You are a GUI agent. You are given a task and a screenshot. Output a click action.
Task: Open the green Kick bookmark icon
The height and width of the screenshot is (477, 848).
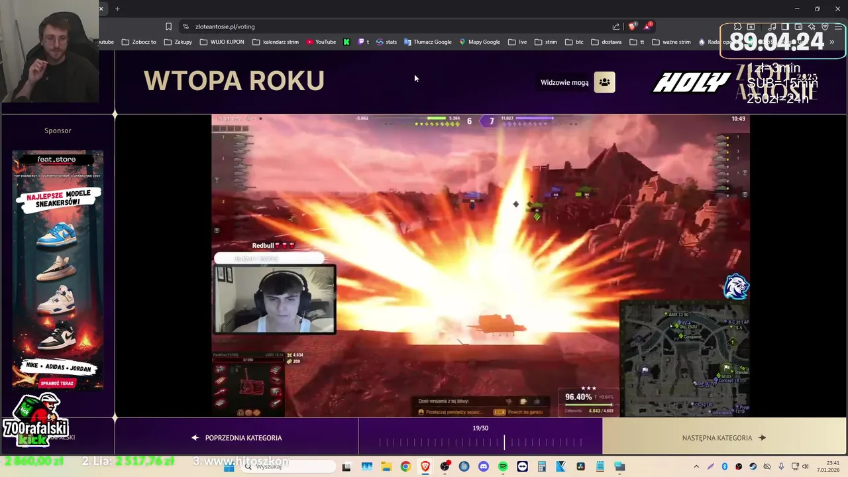point(346,42)
